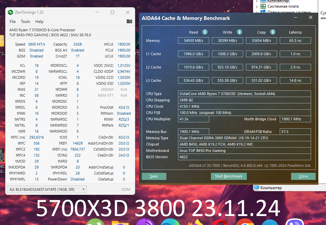Click the GDM value Enabled
Image resolution: width=326 pixels, height=225 pixels.
click(x=37, y=56)
